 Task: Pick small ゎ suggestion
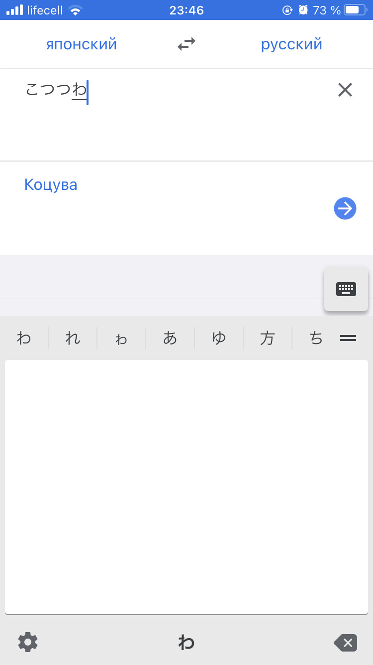[x=121, y=338]
